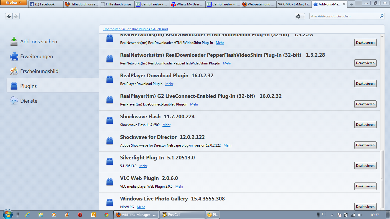Screen dimensions: 390x219
Task: Click the plugin update check link
Action: (x=136, y=29)
